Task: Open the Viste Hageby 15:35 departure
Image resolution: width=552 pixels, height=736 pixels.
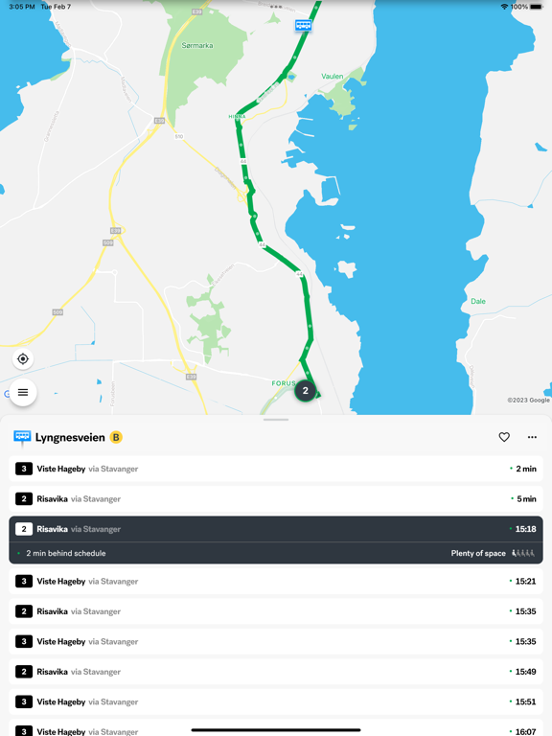Action: pos(276,641)
